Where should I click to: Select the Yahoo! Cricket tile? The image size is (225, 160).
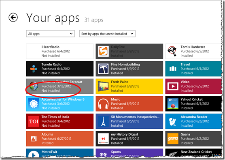[194, 104]
